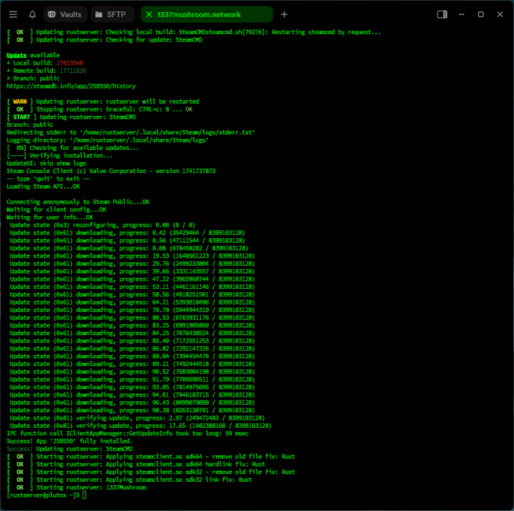Close the application window

(500, 14)
